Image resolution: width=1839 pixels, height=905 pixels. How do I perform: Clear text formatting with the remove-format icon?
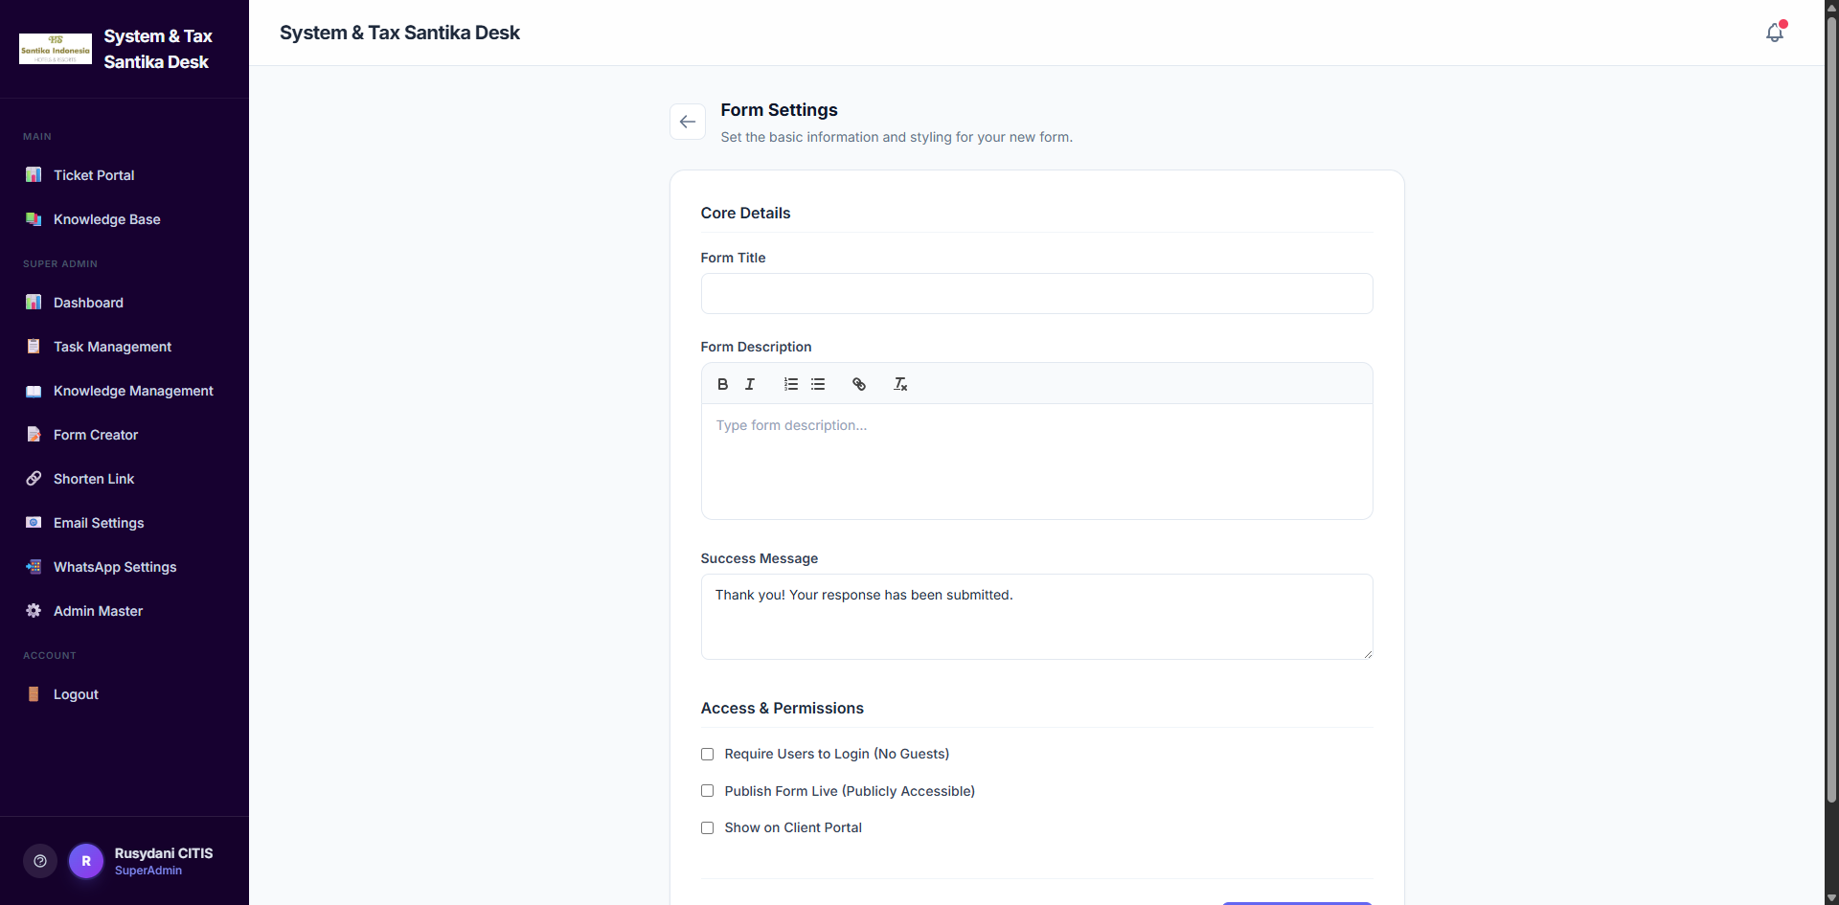(899, 383)
